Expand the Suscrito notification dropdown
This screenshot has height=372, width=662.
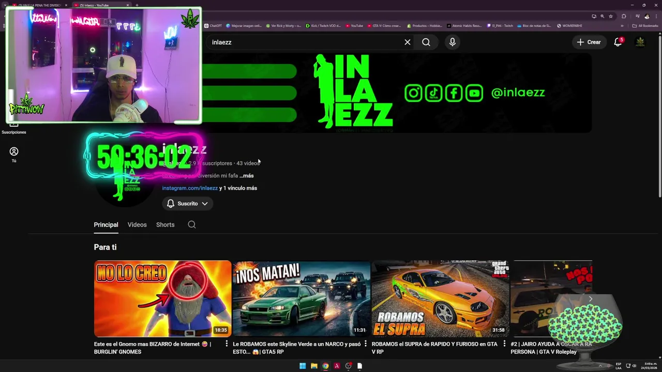coord(188,204)
